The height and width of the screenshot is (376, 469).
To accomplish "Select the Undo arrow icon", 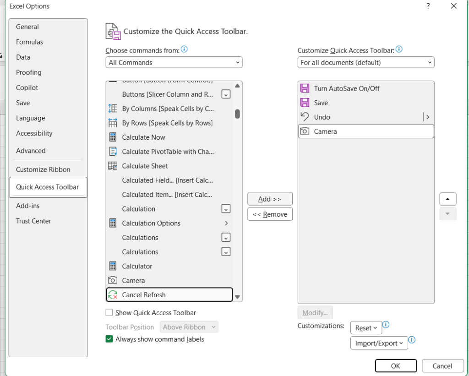I will [x=305, y=117].
